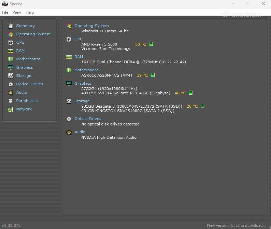This screenshot has width=271, height=229.
Task: Click the Summary clipboard icon in sidebar
Action: 10,26
